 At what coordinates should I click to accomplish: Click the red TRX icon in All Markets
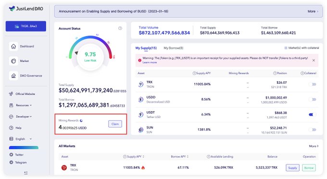pyautogui.click(x=64, y=167)
